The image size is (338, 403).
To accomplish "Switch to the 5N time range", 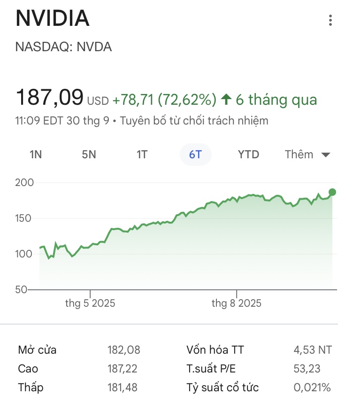I will pyautogui.click(x=89, y=155).
